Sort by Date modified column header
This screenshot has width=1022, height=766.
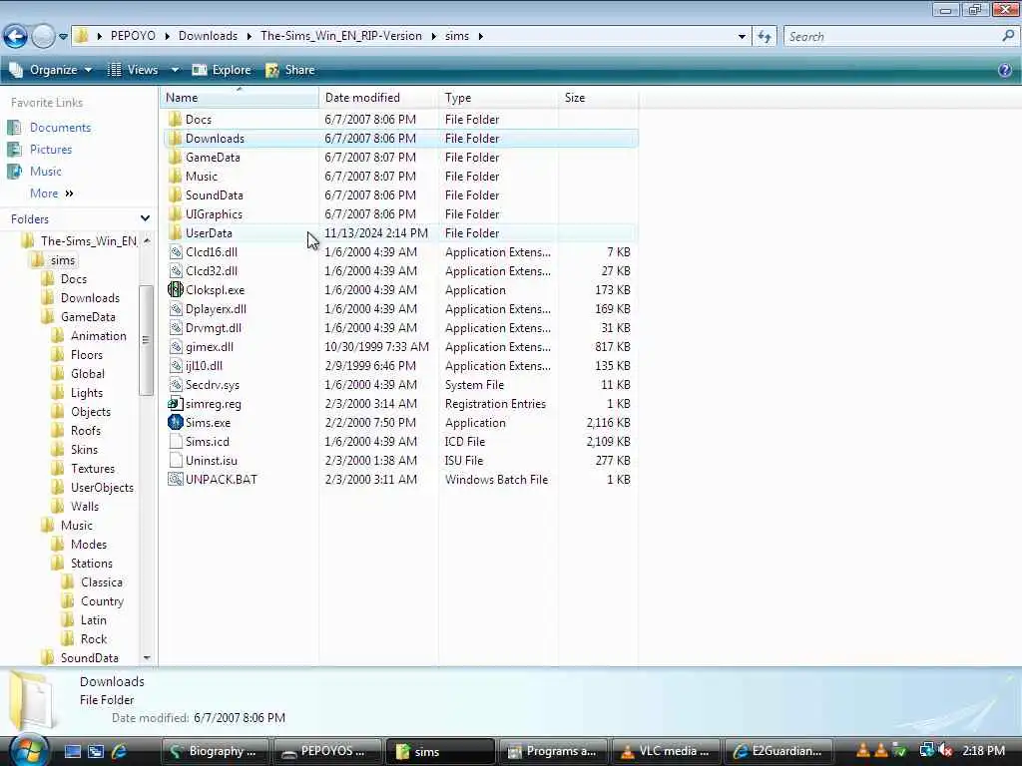pos(379,98)
